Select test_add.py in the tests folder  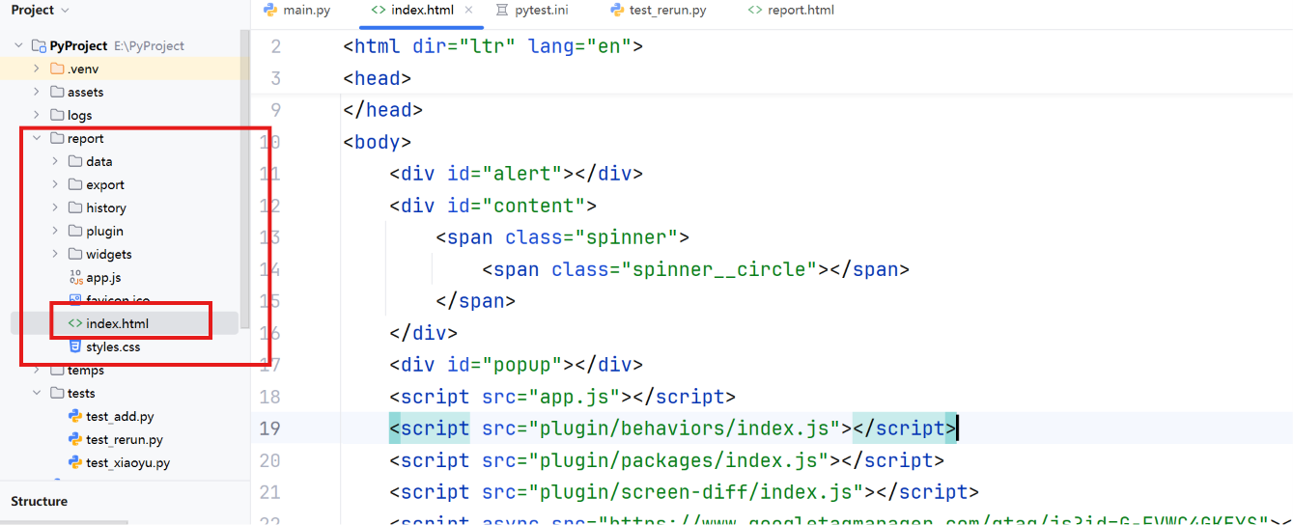(120, 416)
